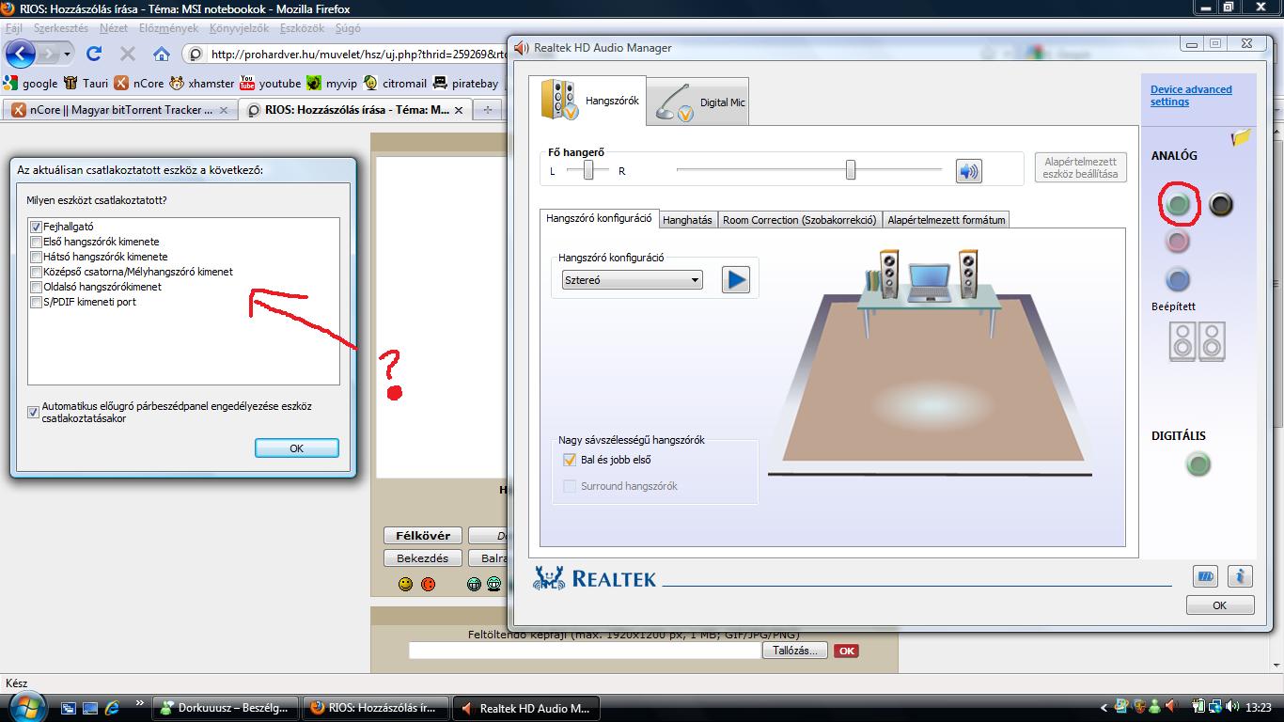Open the Szerkesztés menu
This screenshot has height=722, width=1284.
click(60, 28)
